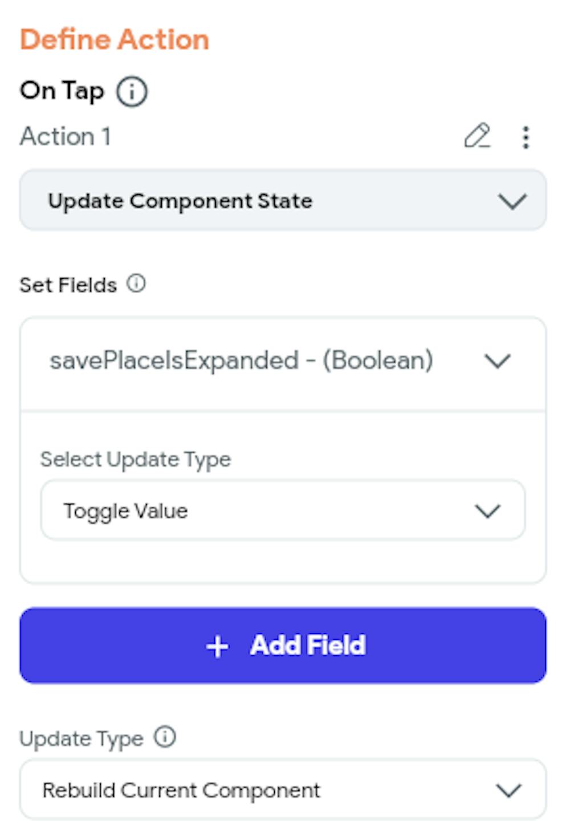
Task: Click the Select Update Type label
Action: click(x=136, y=460)
